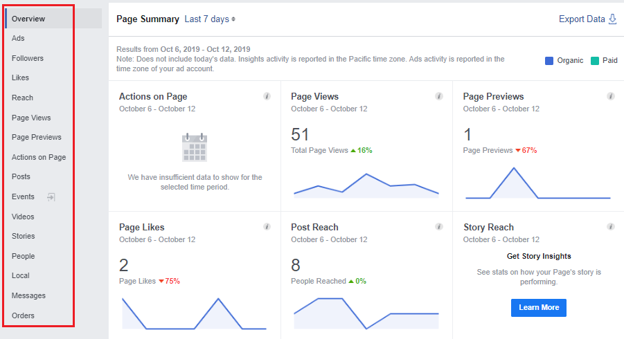Click the info icon on Actions on Page card

click(x=267, y=96)
